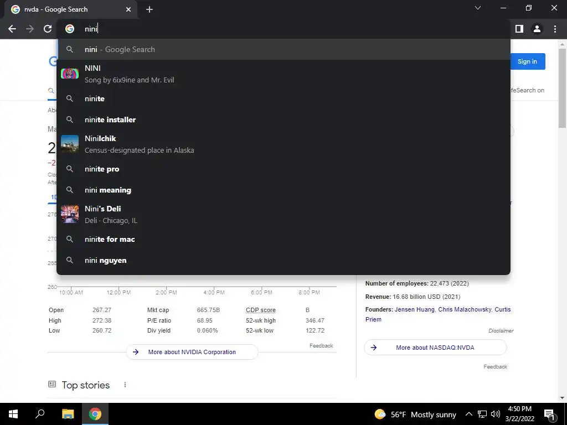This screenshot has width=567, height=425.
Task: Click Feedback under the knowledge panel
Action: [496, 367]
